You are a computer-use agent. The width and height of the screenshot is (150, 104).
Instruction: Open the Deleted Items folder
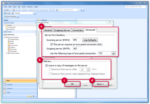[x=14, y=39]
